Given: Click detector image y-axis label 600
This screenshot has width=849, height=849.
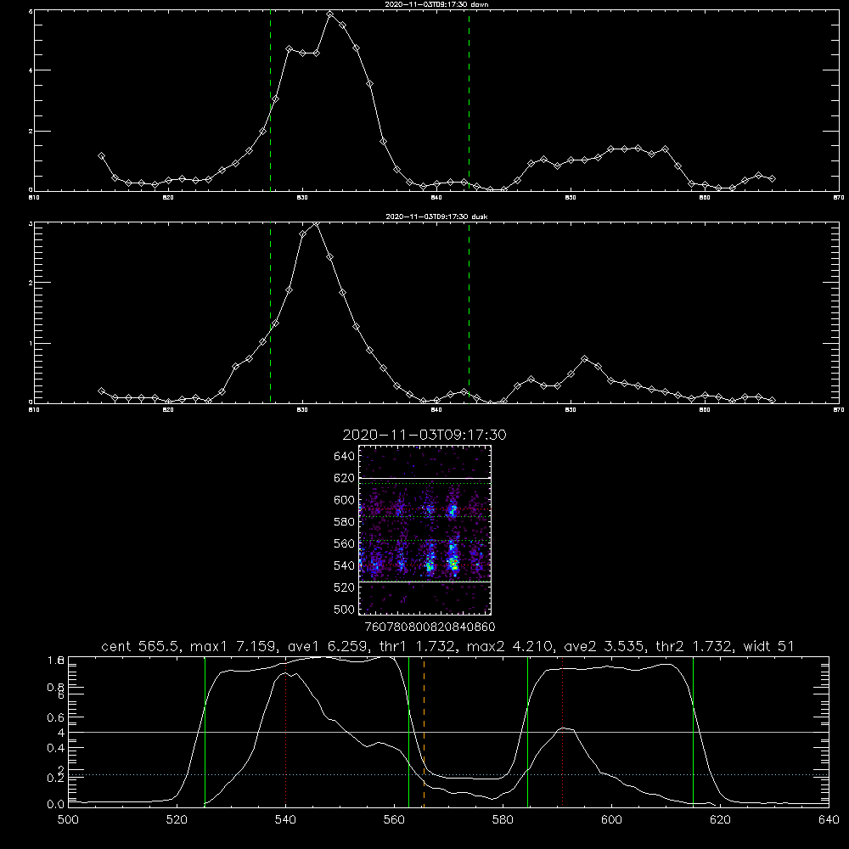Looking at the screenshot, I should pos(344,500).
